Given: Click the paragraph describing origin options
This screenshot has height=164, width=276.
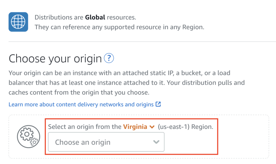Looking at the screenshot, I should coord(127,83).
